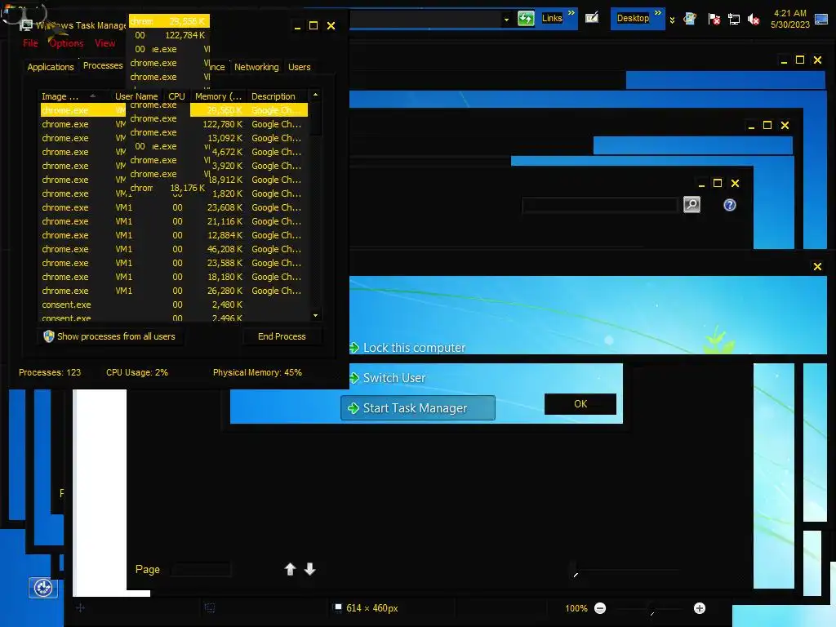Zoom in with the plus icon
Image resolution: width=836 pixels, height=627 pixels.
700,607
